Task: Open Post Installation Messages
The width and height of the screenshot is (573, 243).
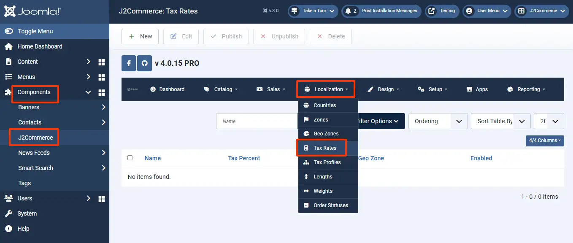Action: point(381,11)
